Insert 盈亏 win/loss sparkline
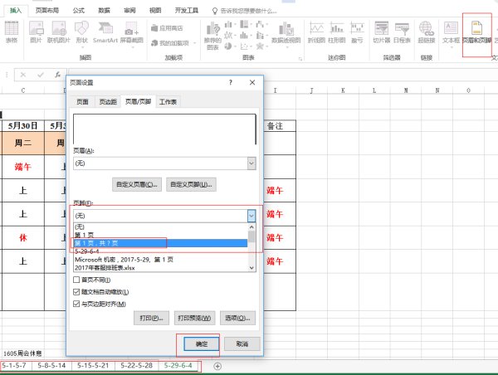498x375 pixels. tap(357, 32)
